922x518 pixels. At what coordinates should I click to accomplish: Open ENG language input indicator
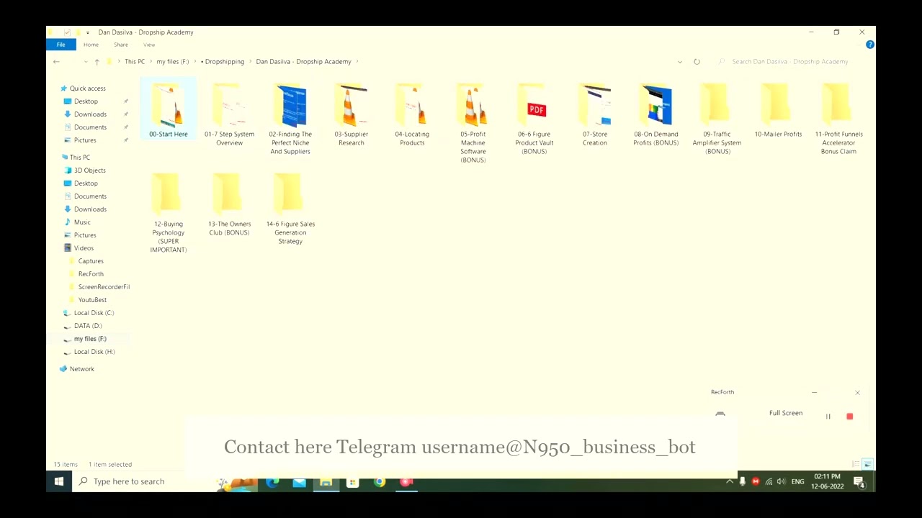click(797, 482)
